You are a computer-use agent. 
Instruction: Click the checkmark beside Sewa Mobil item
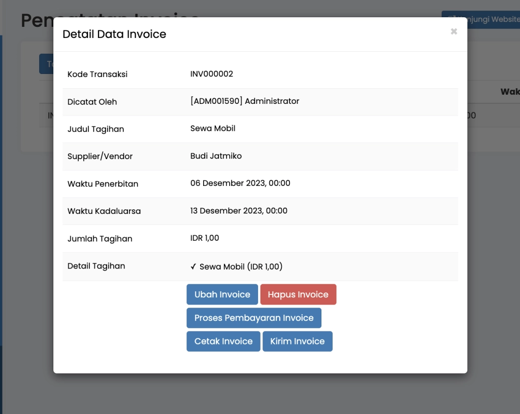[x=193, y=267]
